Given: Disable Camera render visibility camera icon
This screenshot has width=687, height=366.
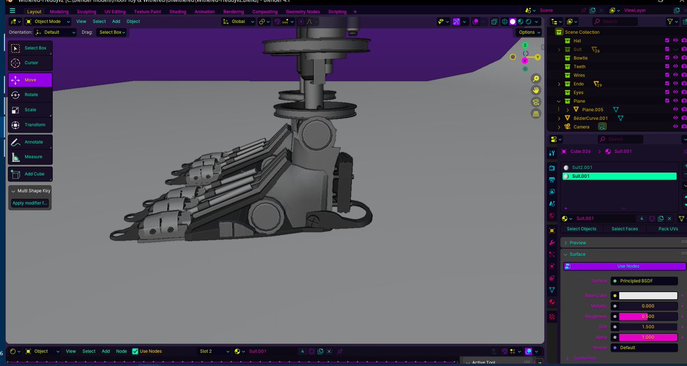Looking at the screenshot, I should (x=684, y=127).
